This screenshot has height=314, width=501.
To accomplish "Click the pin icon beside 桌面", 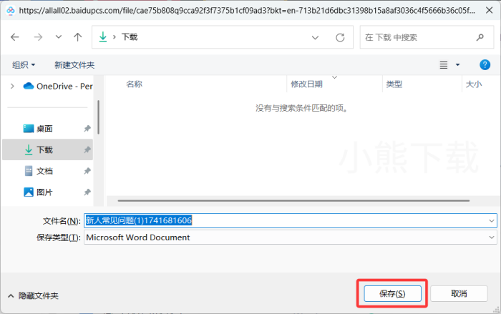I will click(x=87, y=129).
